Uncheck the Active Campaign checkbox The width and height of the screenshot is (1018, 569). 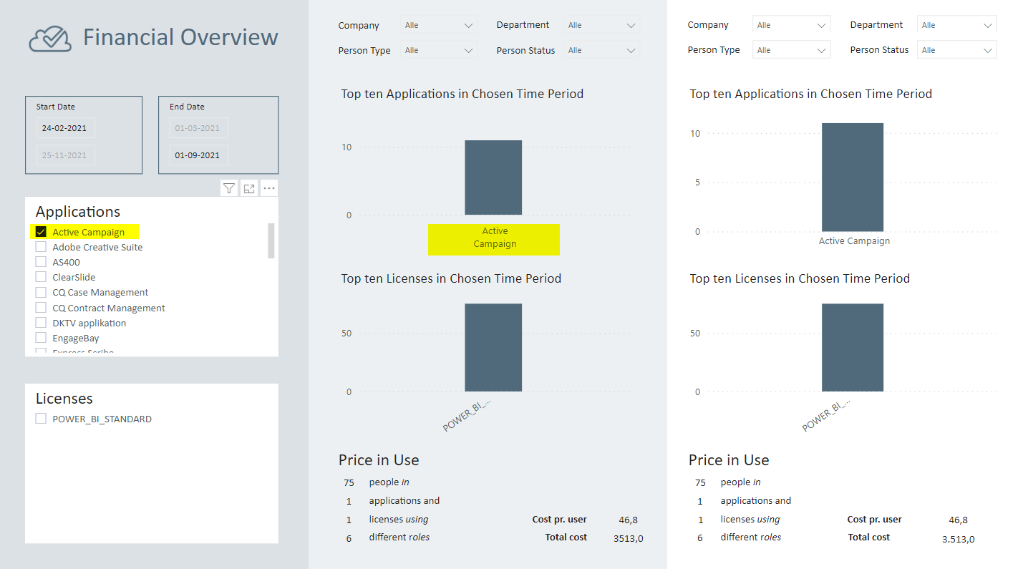41,232
